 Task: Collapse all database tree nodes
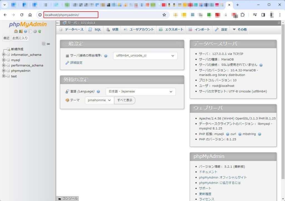[44, 44]
